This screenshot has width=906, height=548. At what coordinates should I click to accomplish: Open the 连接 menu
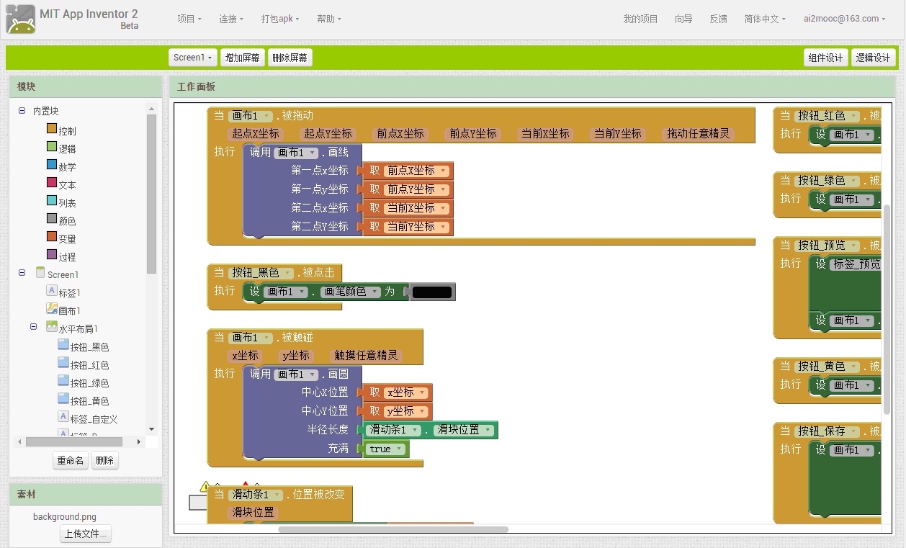231,19
